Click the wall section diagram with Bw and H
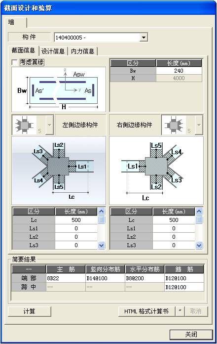Screen dimensions: 217x344 [x=59, y=89]
